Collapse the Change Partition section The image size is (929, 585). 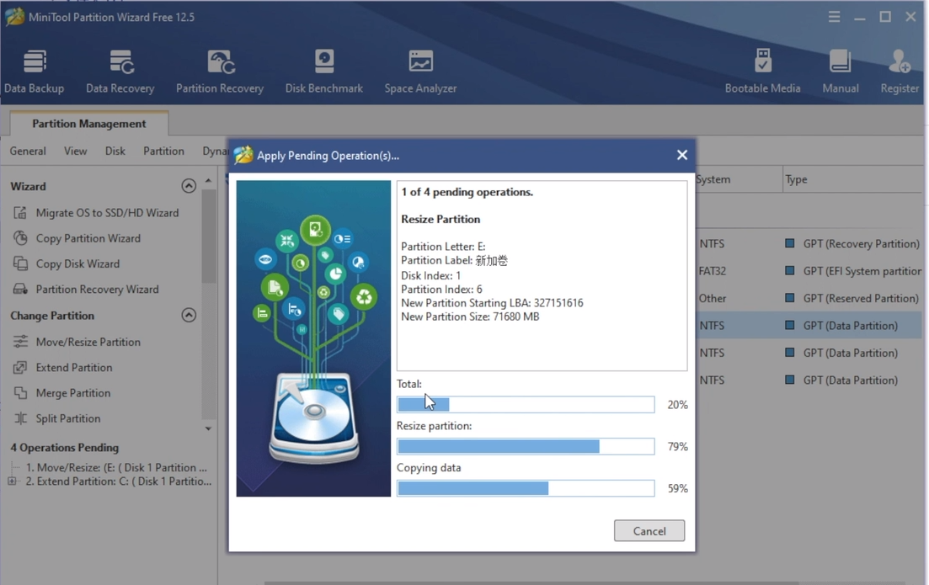point(189,315)
